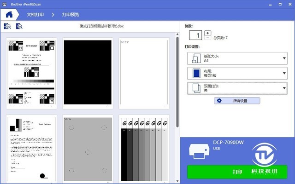
Task: Decrease copies with the minus button
Action: (x=207, y=38)
